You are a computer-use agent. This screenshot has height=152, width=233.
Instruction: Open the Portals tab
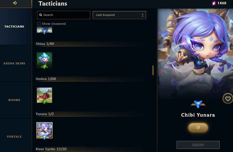[14, 137]
